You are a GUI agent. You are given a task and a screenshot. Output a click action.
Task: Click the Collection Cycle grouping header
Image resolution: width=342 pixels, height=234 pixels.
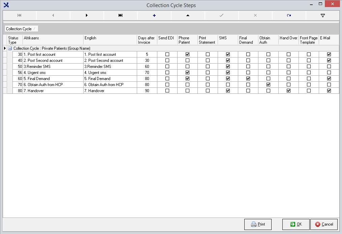(x=21, y=29)
